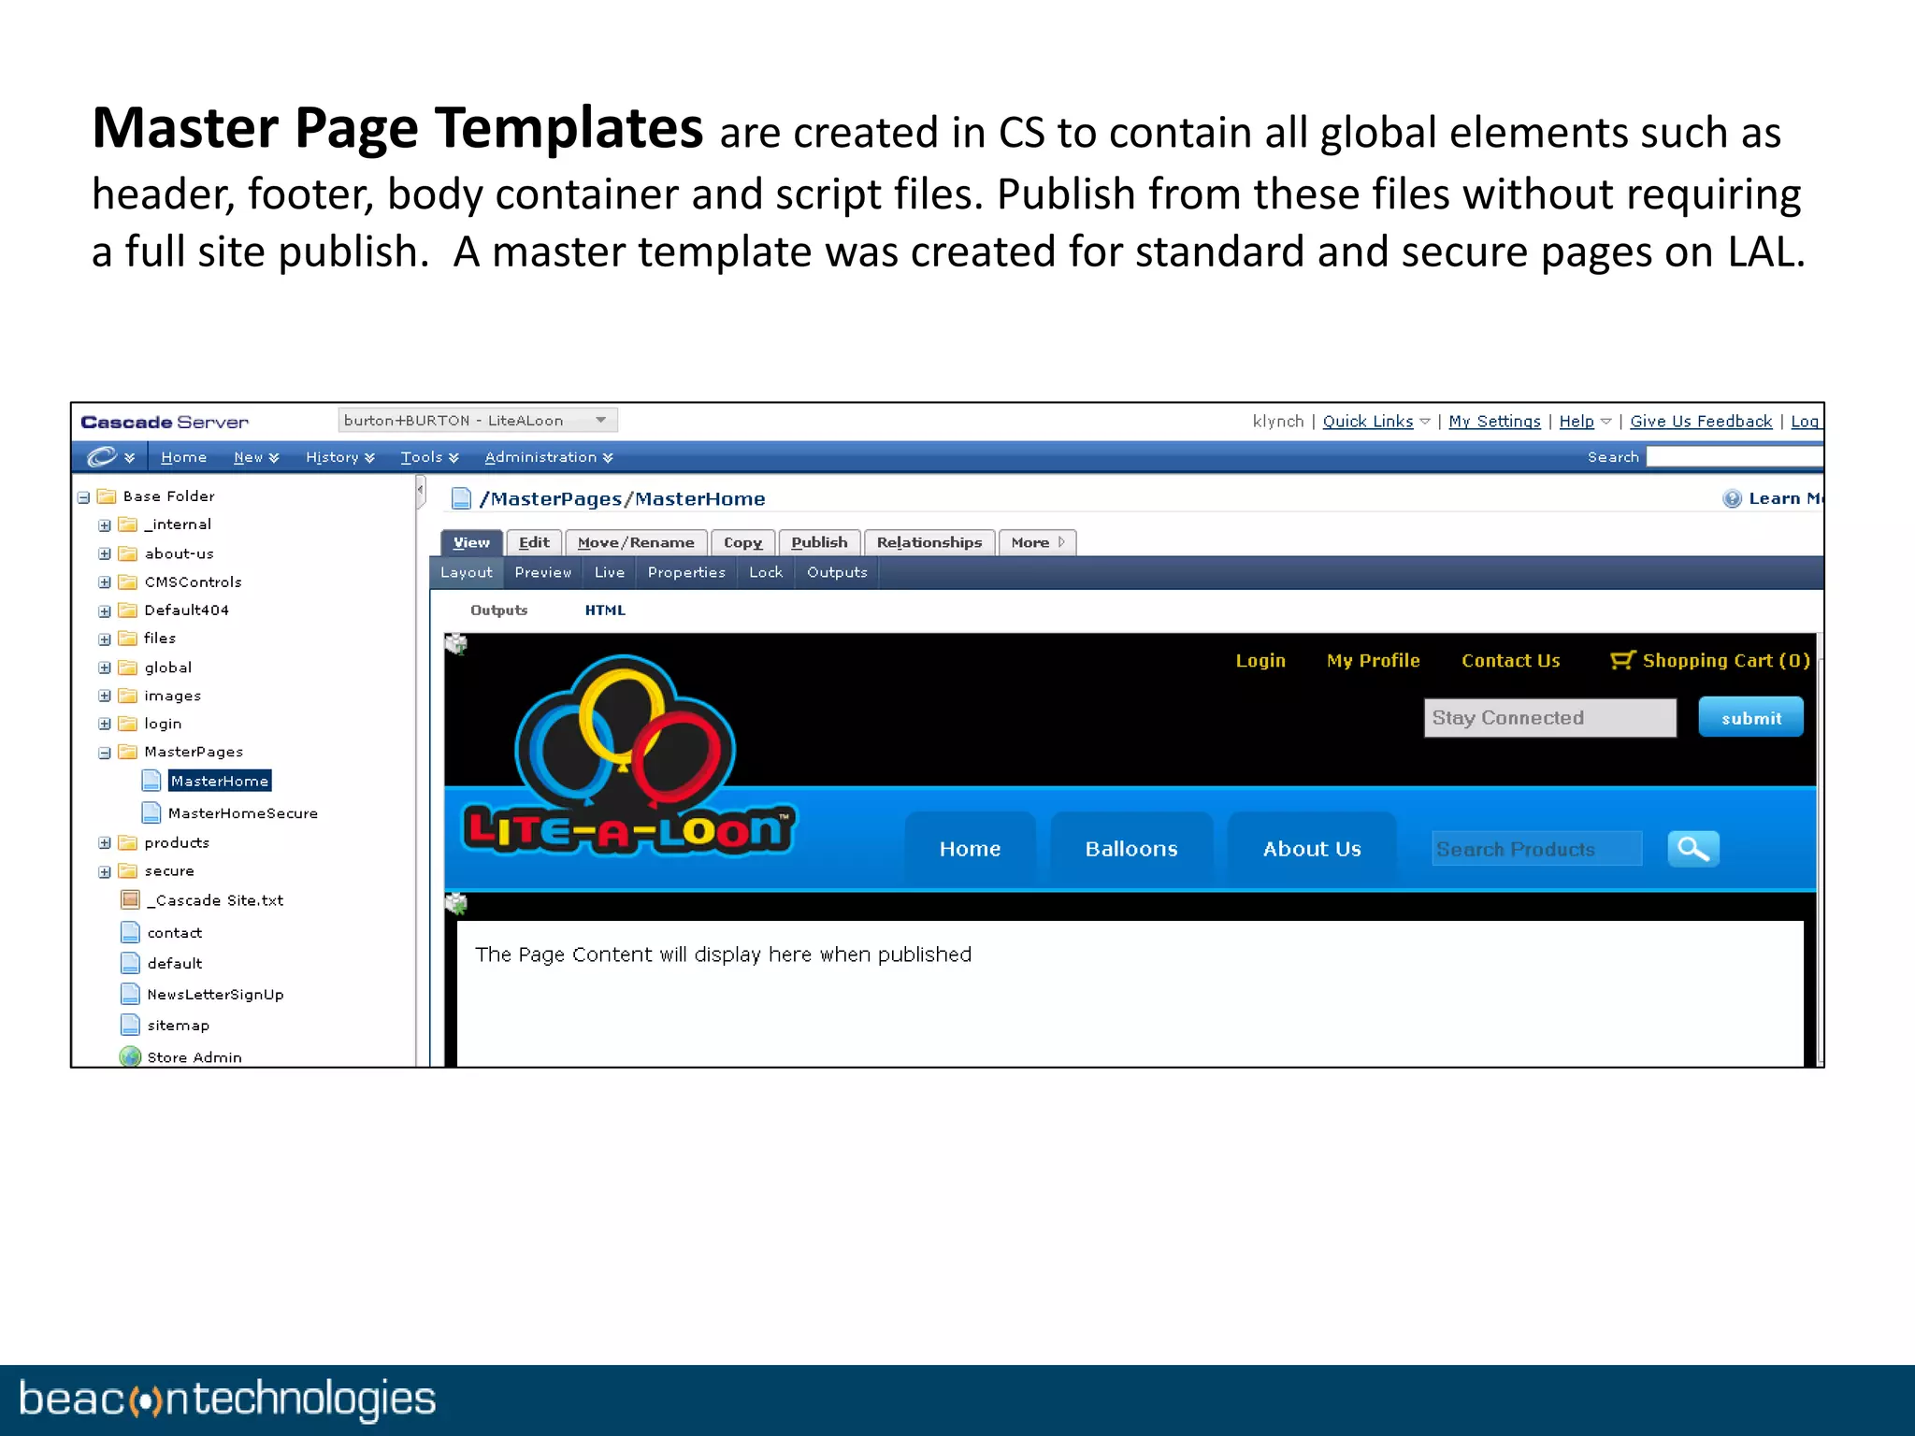This screenshot has width=1915, height=1436.
Task: Click the Stay Connected input field
Action: pyautogui.click(x=1549, y=717)
